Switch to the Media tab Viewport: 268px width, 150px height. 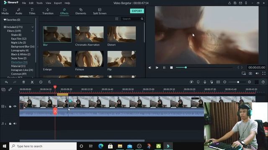[5, 11]
